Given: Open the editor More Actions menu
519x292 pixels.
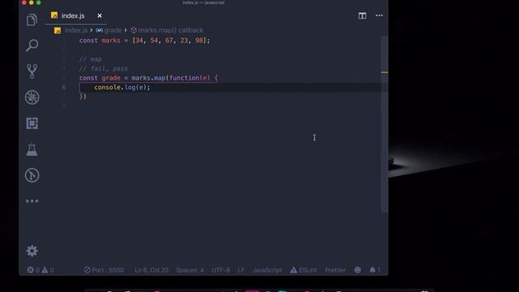Looking at the screenshot, I should [379, 15].
